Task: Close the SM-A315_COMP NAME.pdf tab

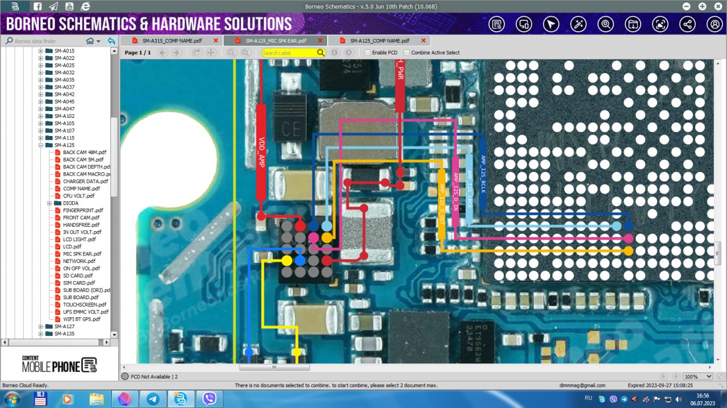Action: point(216,41)
